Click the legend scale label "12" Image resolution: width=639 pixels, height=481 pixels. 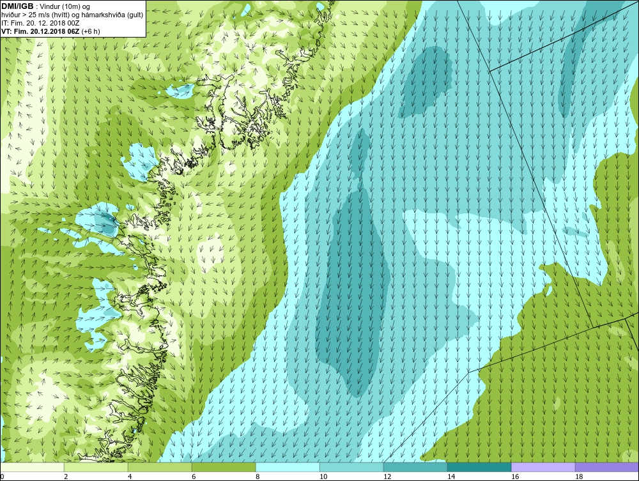click(x=387, y=477)
